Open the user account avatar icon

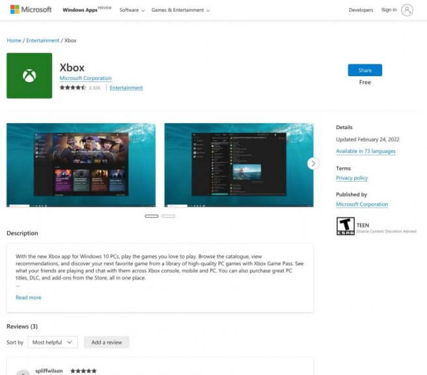click(407, 10)
